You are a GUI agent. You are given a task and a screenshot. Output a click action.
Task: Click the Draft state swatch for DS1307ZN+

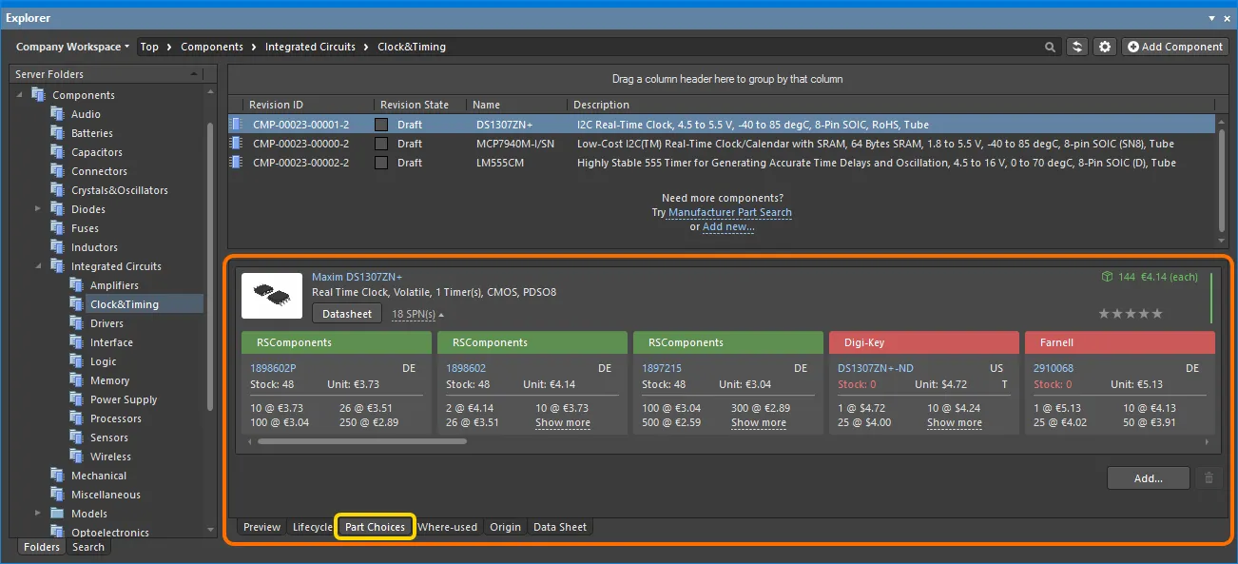coord(381,125)
